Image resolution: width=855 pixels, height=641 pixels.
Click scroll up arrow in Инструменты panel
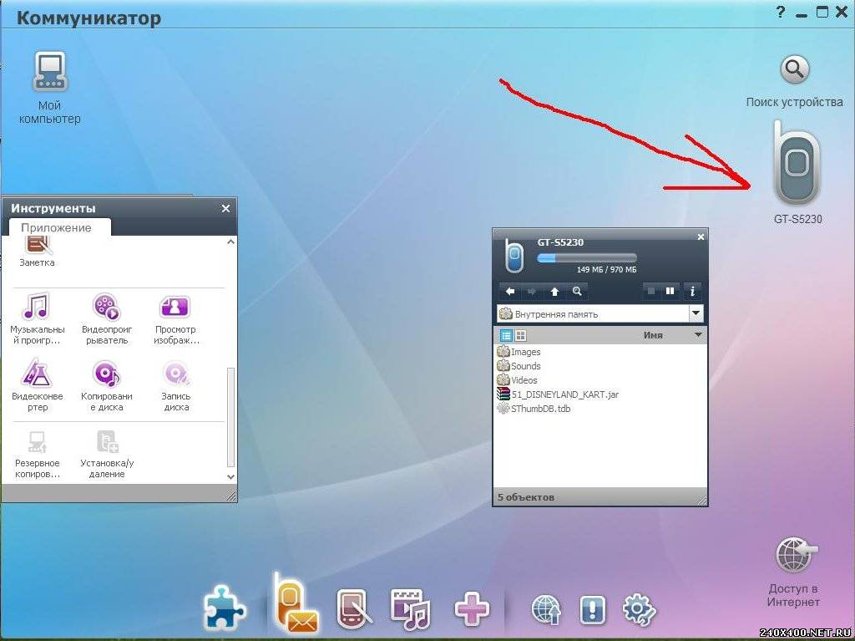pos(230,242)
